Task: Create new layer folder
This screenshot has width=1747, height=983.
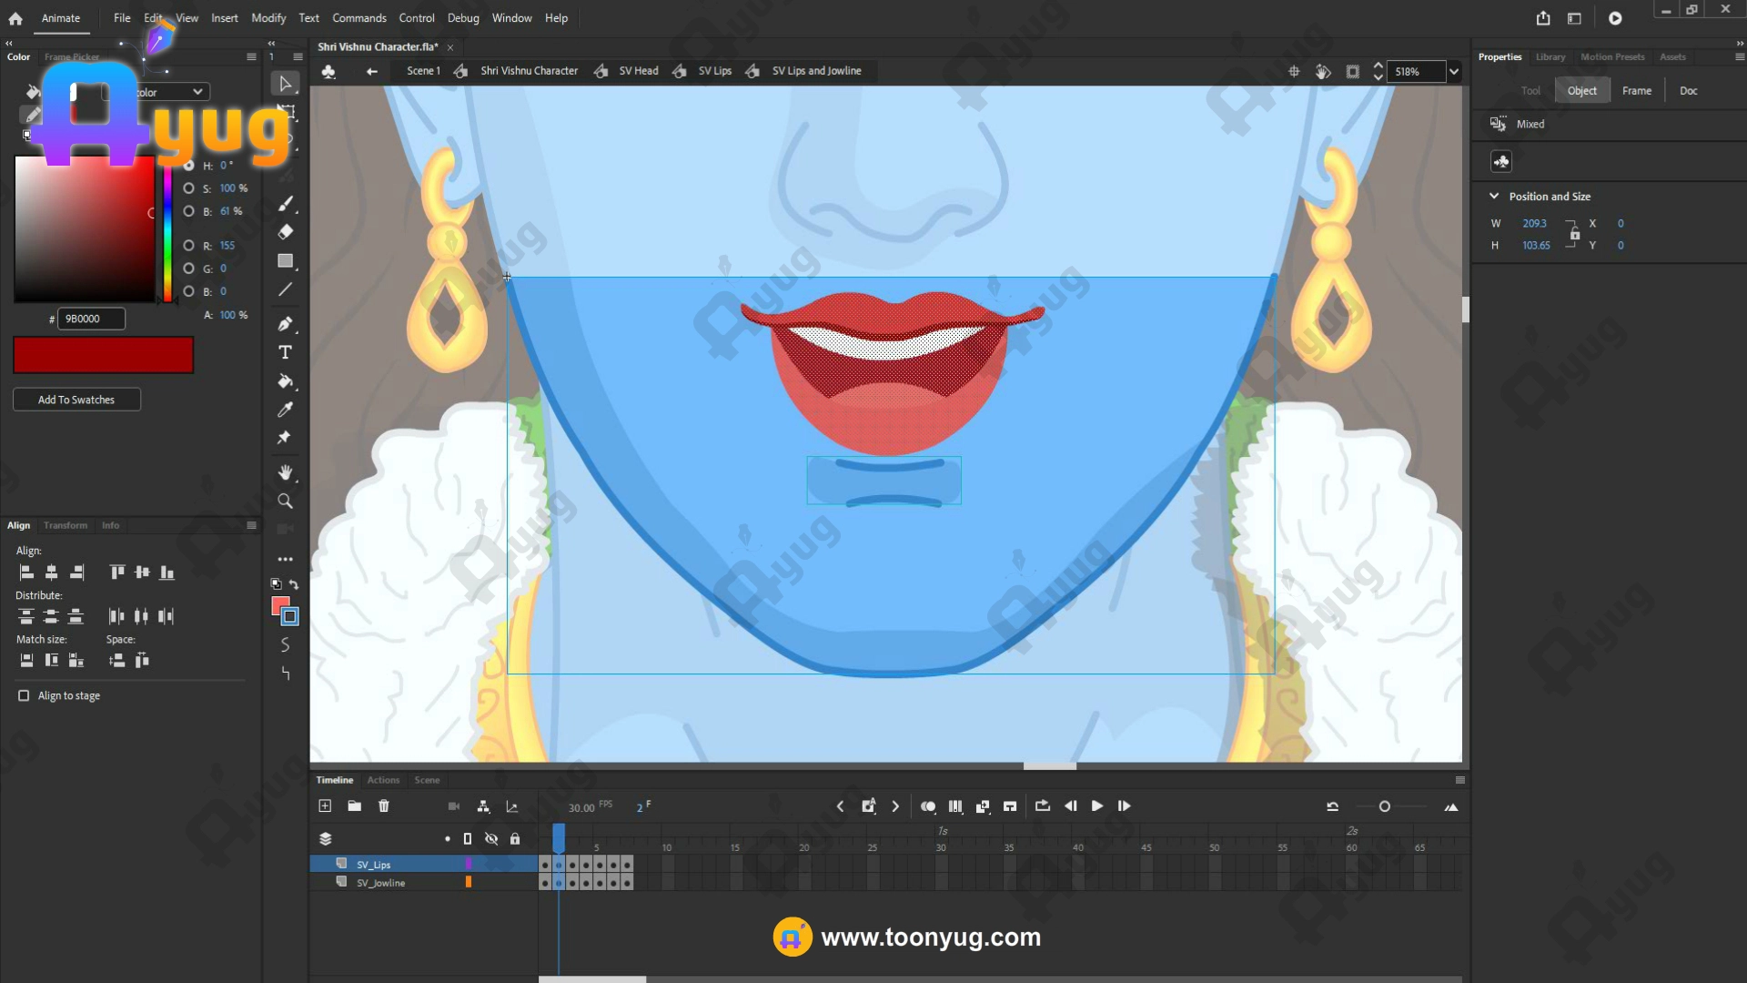Action: pyautogui.click(x=354, y=806)
